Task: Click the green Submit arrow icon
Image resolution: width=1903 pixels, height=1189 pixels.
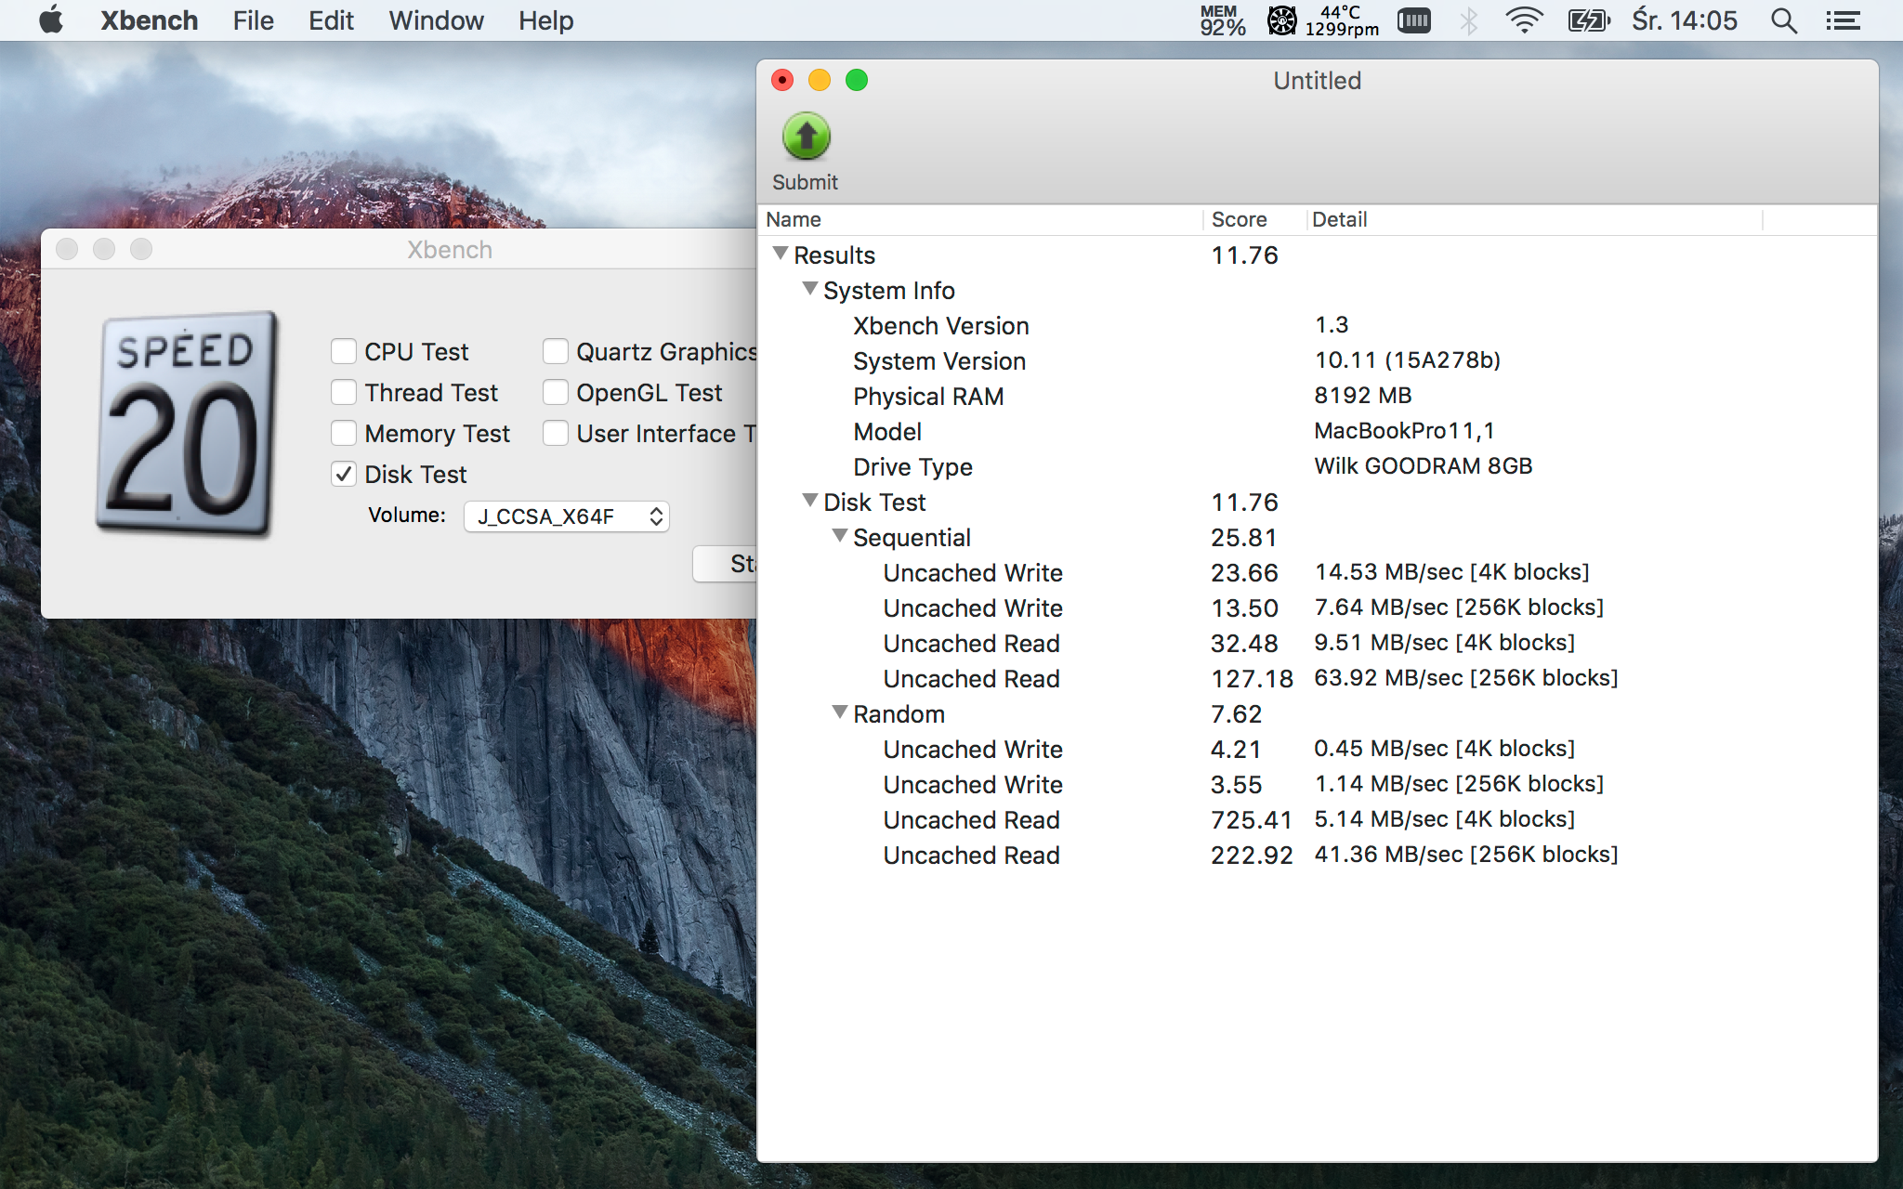Action: click(806, 137)
